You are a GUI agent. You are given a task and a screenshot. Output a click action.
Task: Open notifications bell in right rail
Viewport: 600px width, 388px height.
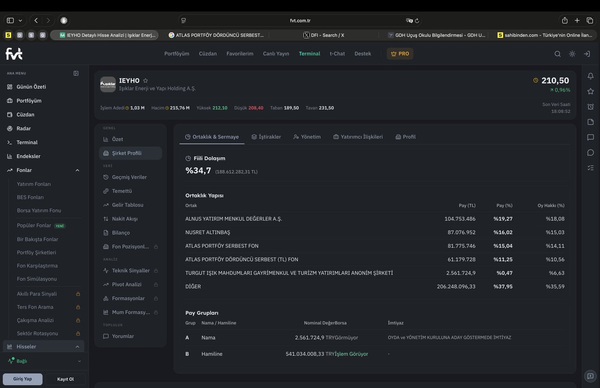point(590,76)
